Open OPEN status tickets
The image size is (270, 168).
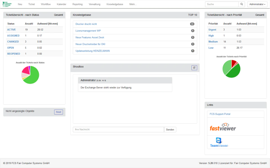coord(10,48)
